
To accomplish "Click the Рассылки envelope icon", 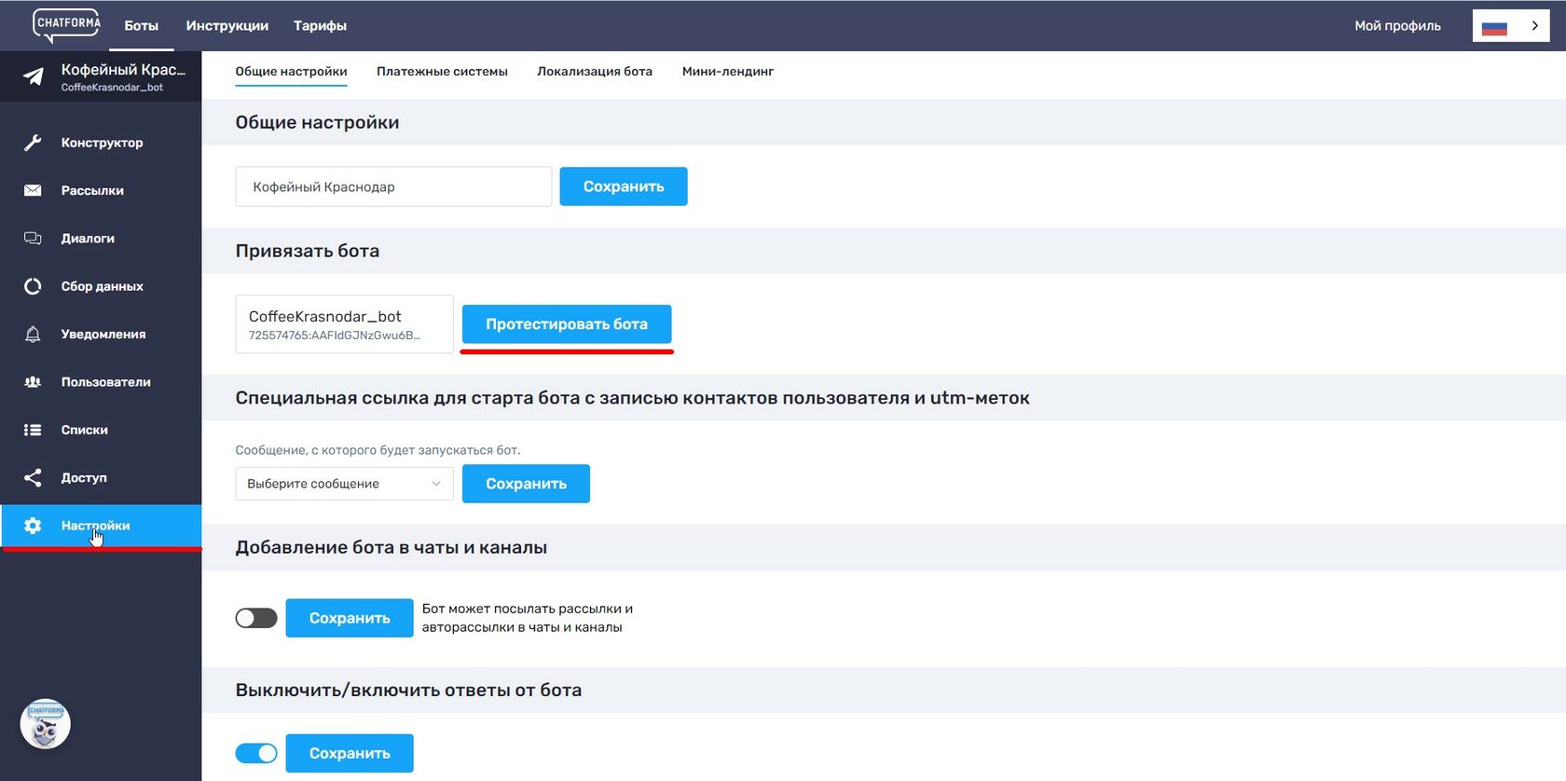I will pyautogui.click(x=33, y=190).
